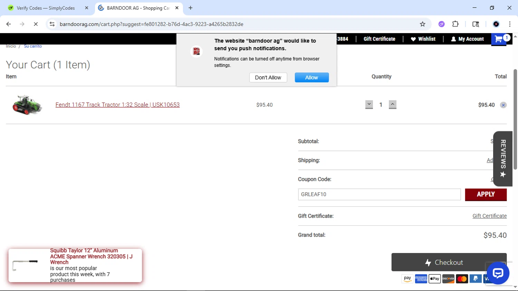Open the side panel search icon
The height and width of the screenshot is (291, 518).
tap(476, 24)
